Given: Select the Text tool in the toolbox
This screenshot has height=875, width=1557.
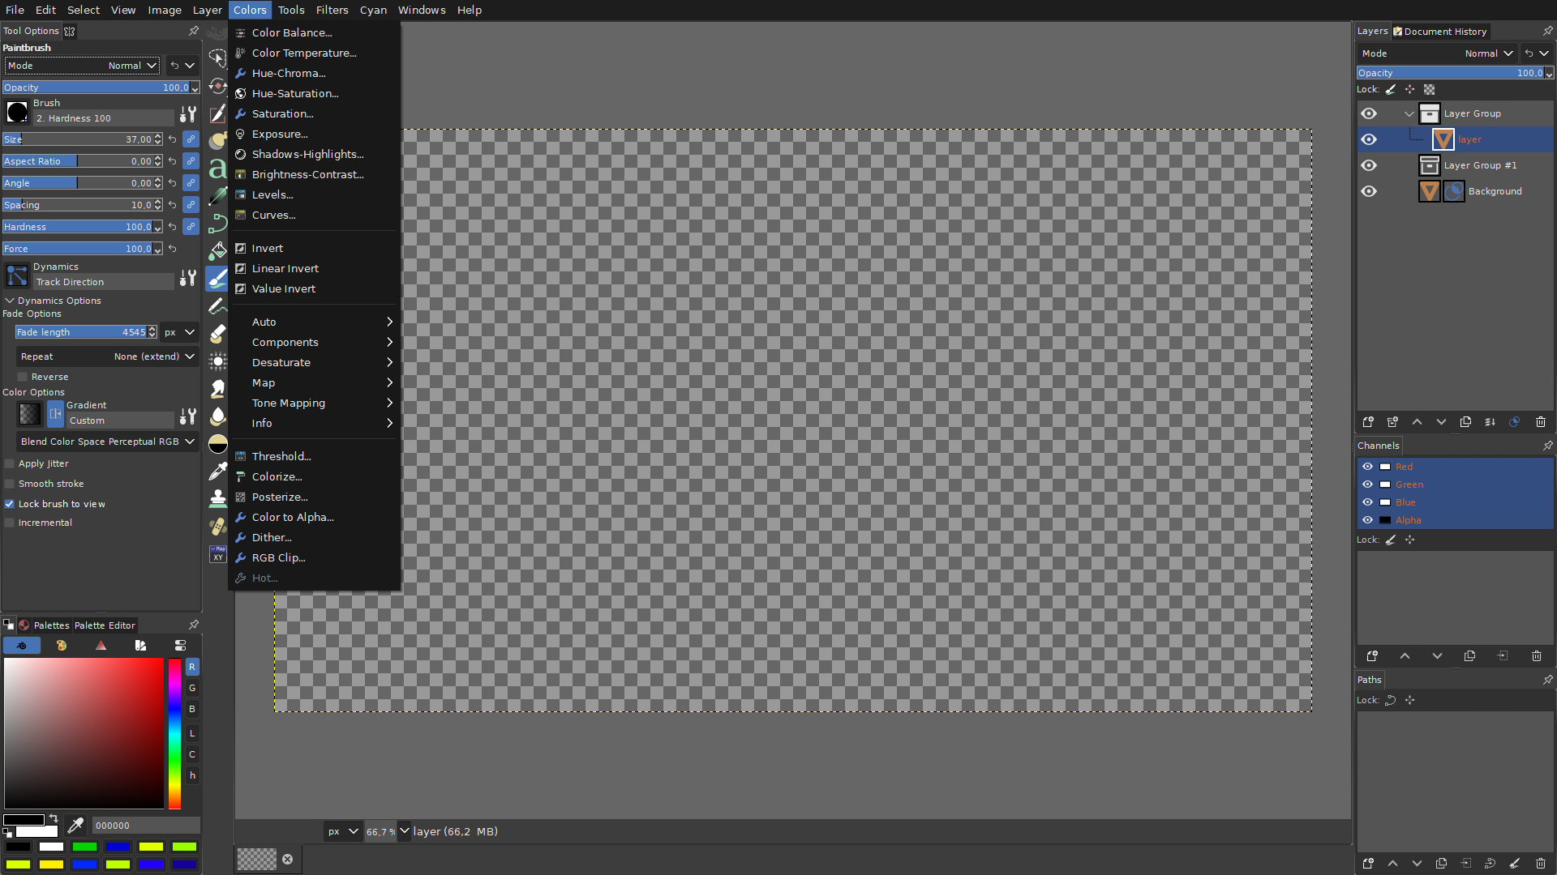Looking at the screenshot, I should point(217,170).
